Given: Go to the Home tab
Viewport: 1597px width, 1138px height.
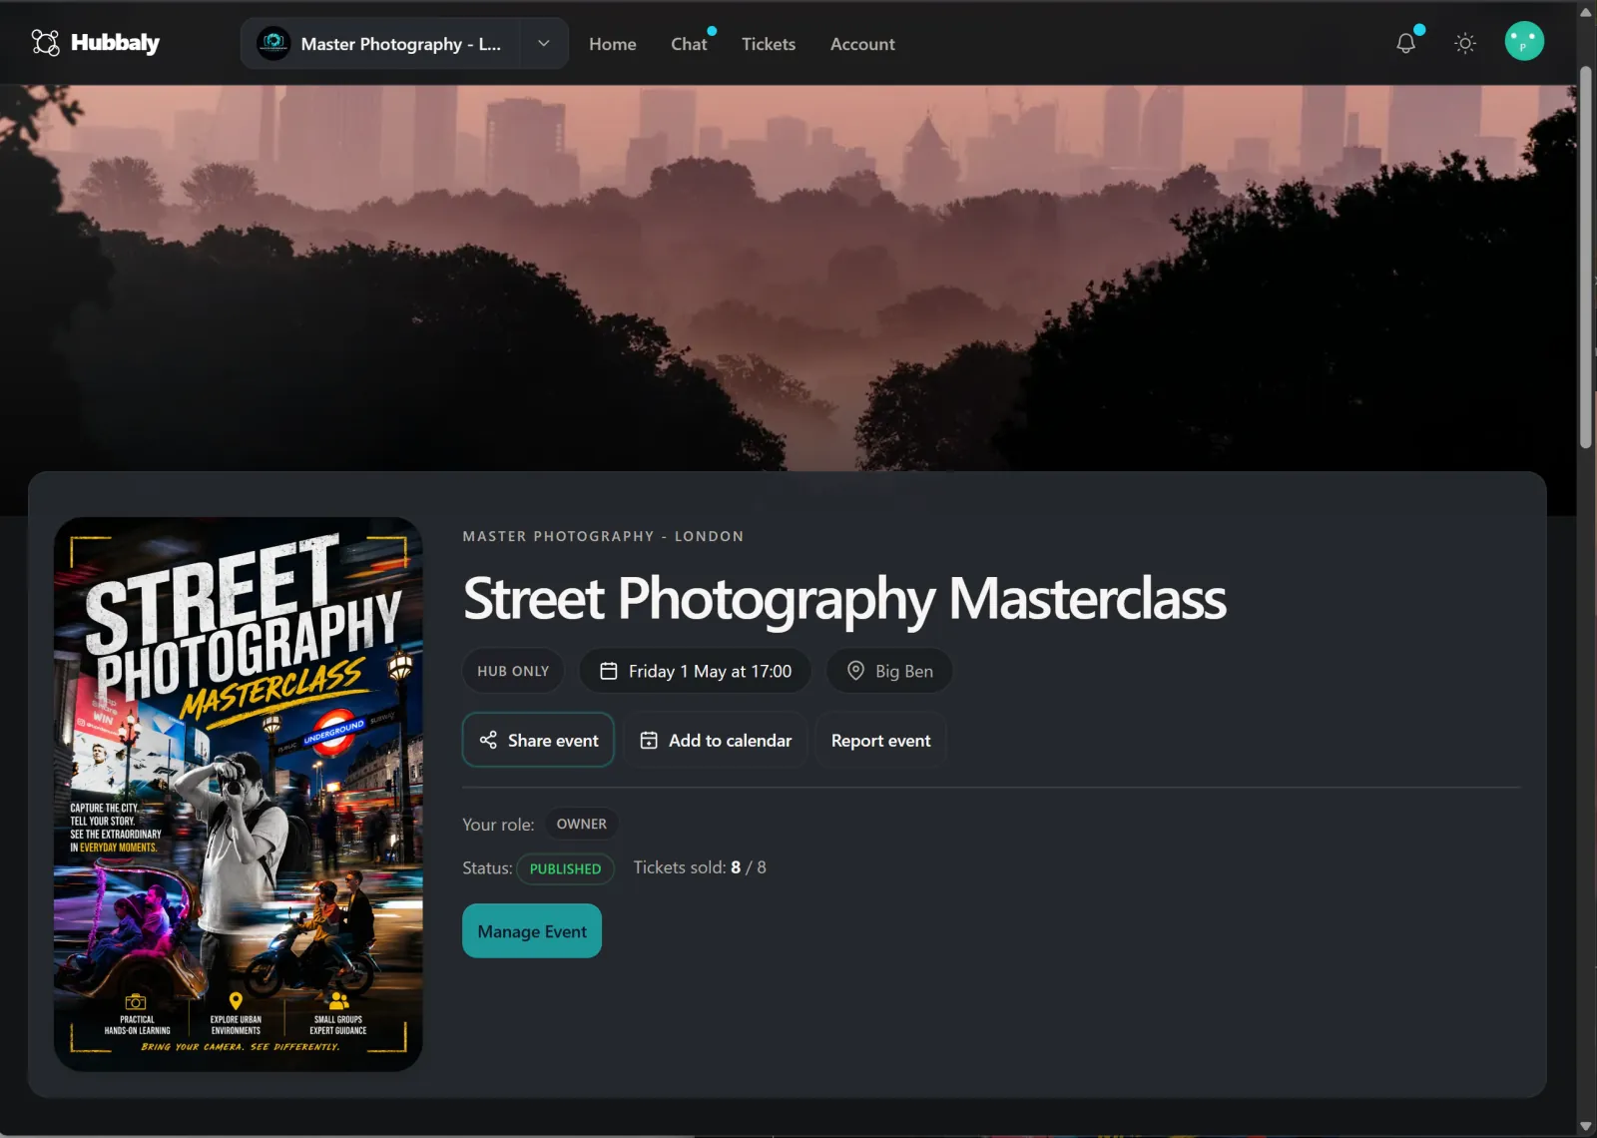Looking at the screenshot, I should (x=612, y=44).
